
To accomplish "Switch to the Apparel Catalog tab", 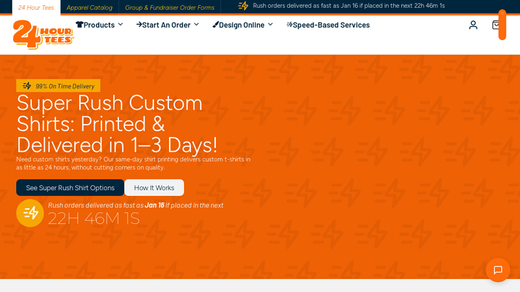I will (89, 8).
